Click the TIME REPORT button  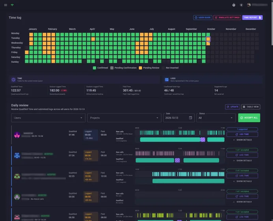(252, 18)
